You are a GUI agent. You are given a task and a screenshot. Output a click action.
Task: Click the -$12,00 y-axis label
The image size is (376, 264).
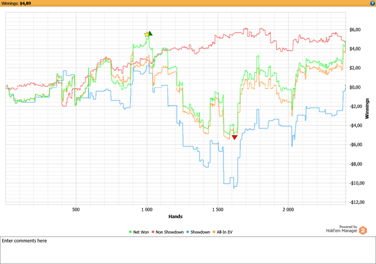[x=356, y=202]
